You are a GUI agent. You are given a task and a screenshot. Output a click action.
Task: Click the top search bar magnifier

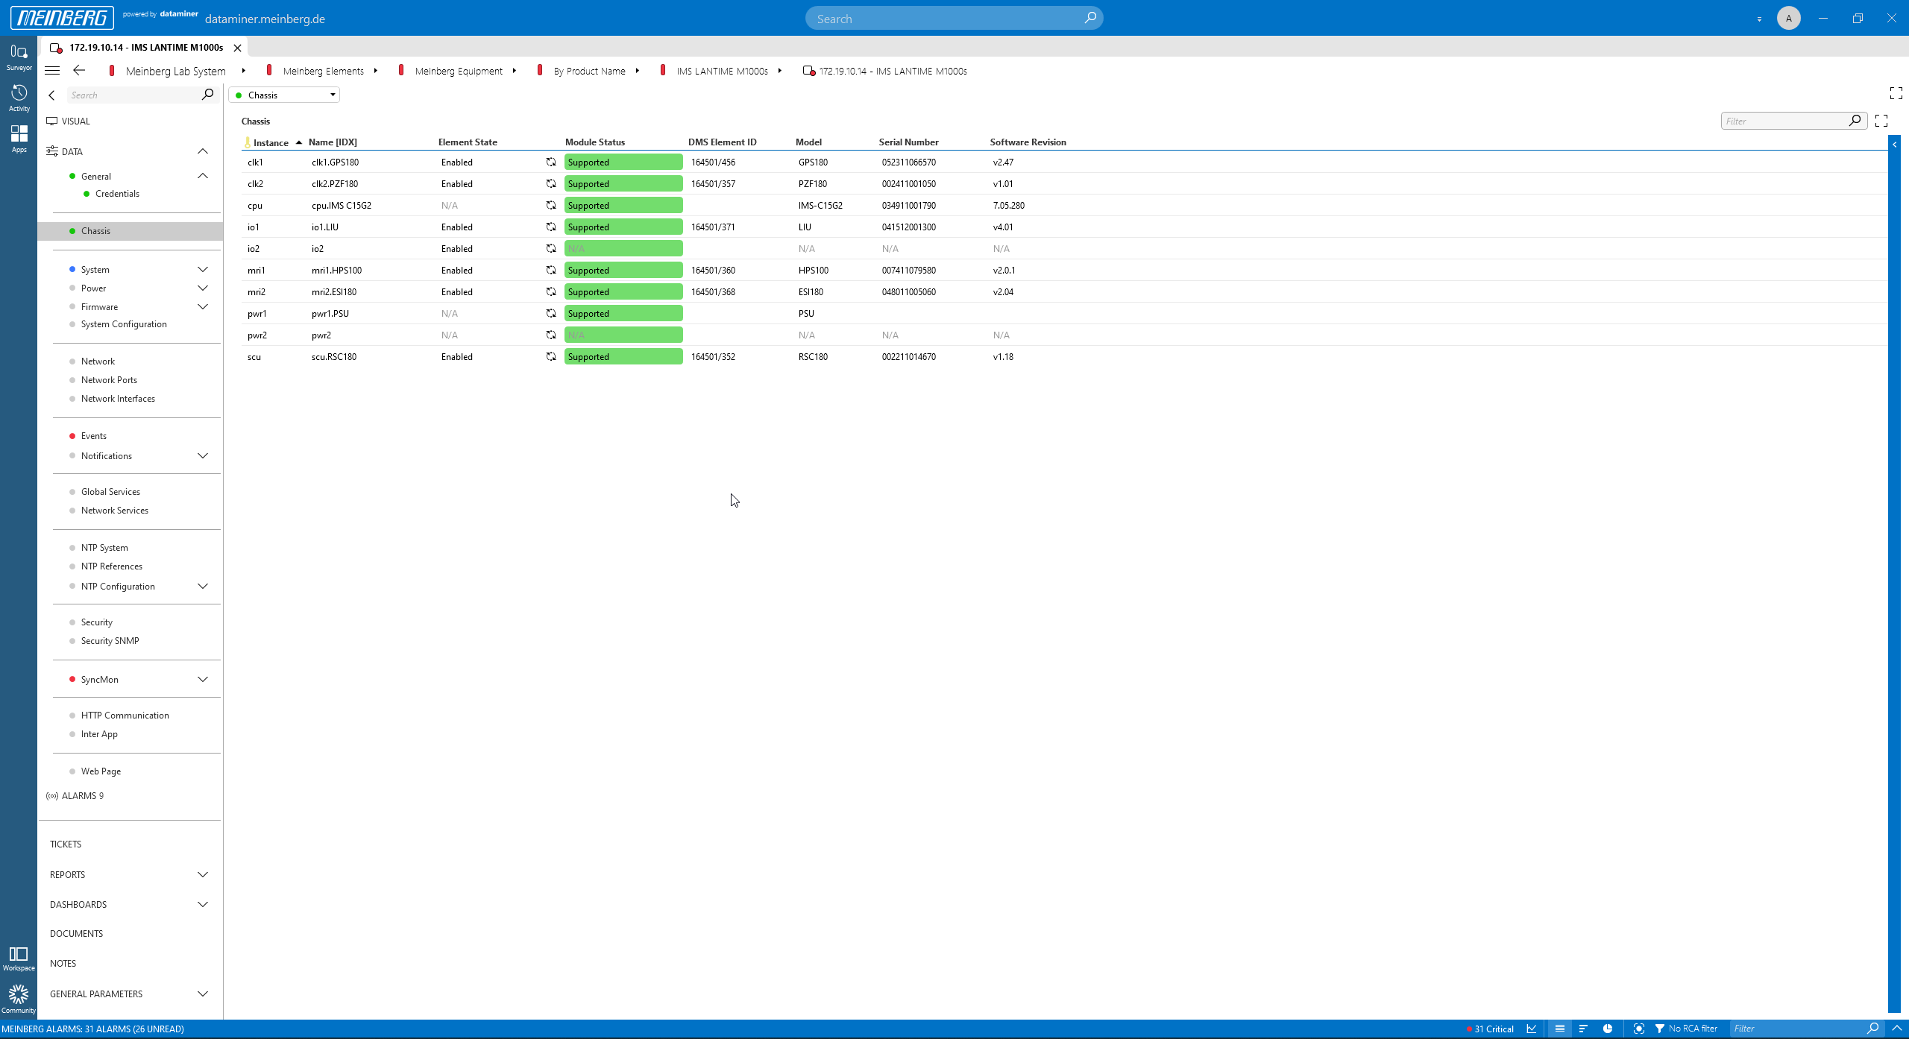click(1089, 18)
